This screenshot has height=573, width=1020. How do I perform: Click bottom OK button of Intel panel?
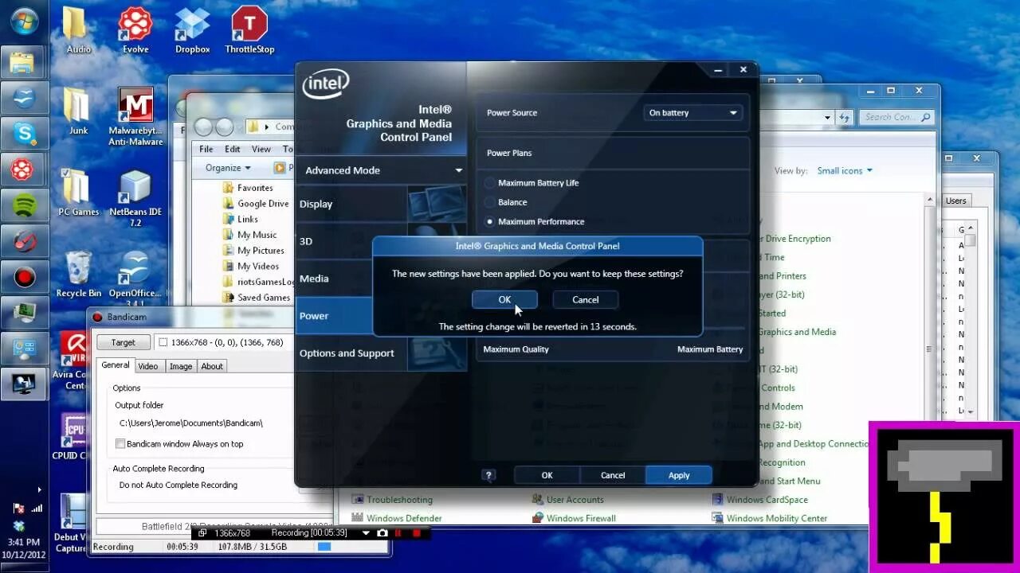click(x=547, y=475)
